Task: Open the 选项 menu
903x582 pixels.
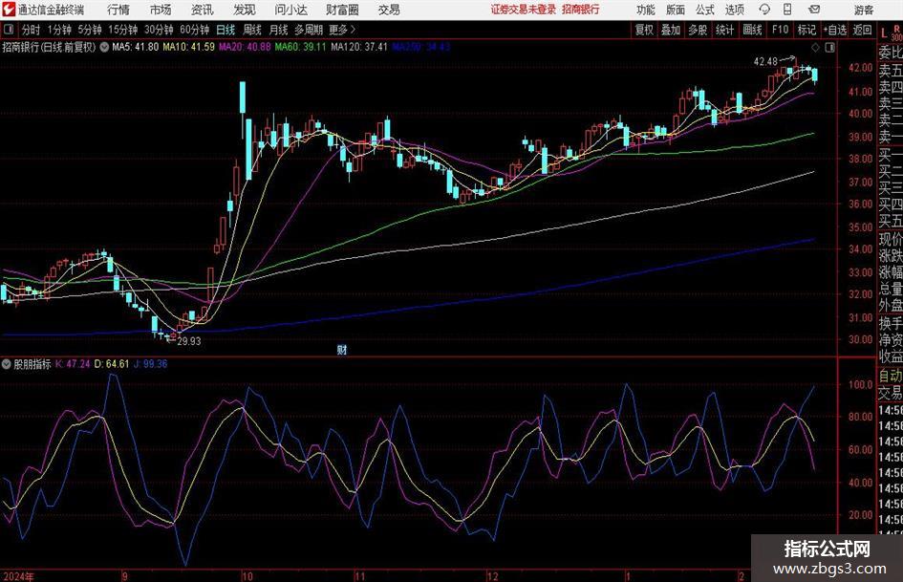Action: tap(734, 10)
